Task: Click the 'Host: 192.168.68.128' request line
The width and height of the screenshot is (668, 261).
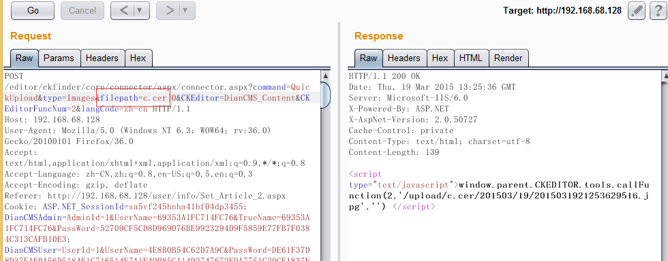Action: [x=52, y=120]
